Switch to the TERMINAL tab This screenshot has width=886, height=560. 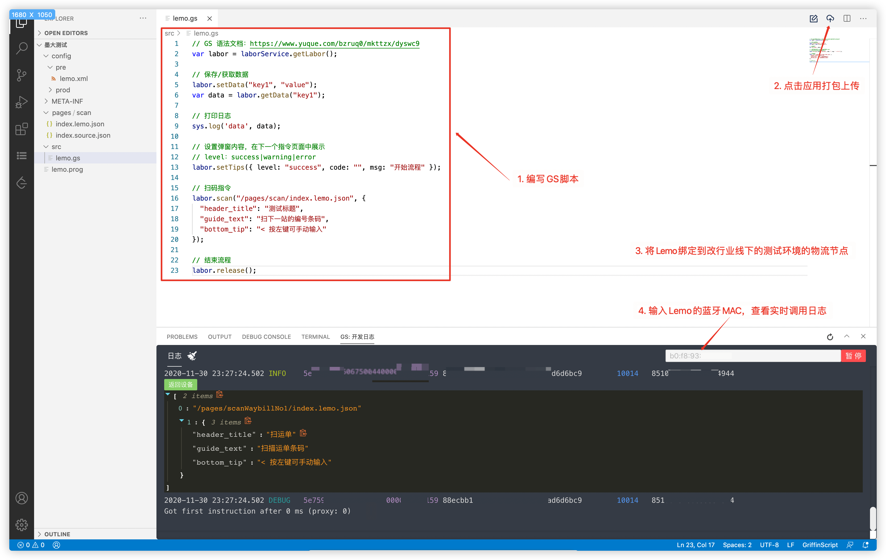(x=315, y=336)
